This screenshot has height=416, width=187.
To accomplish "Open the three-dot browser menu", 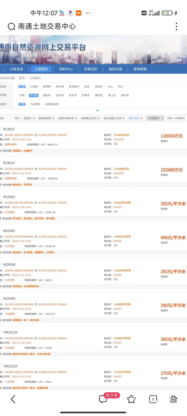I will 176,27.
